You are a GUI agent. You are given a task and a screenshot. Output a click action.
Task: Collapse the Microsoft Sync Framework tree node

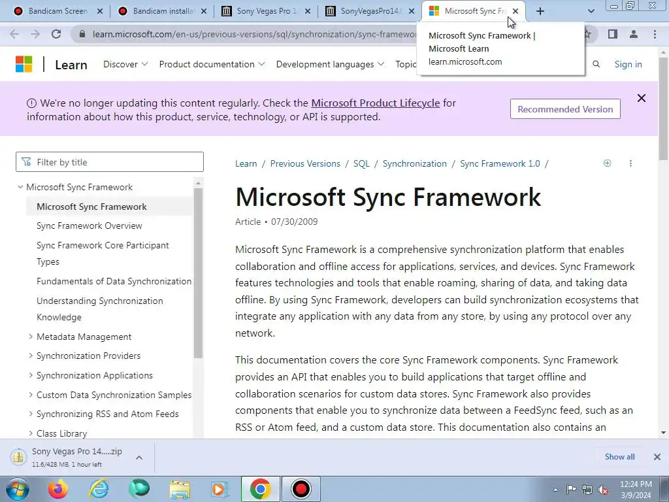(20, 187)
